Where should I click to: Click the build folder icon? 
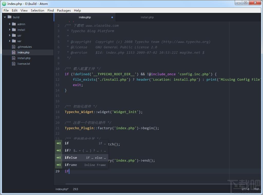(10, 17)
